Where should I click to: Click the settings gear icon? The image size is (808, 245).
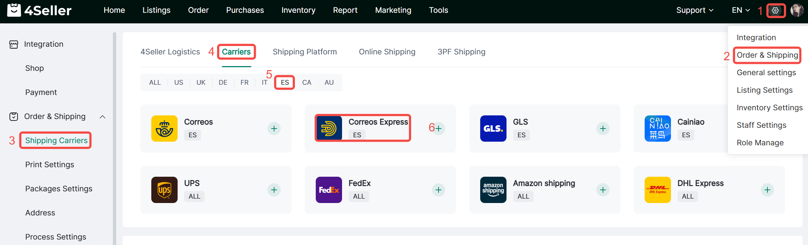click(775, 11)
